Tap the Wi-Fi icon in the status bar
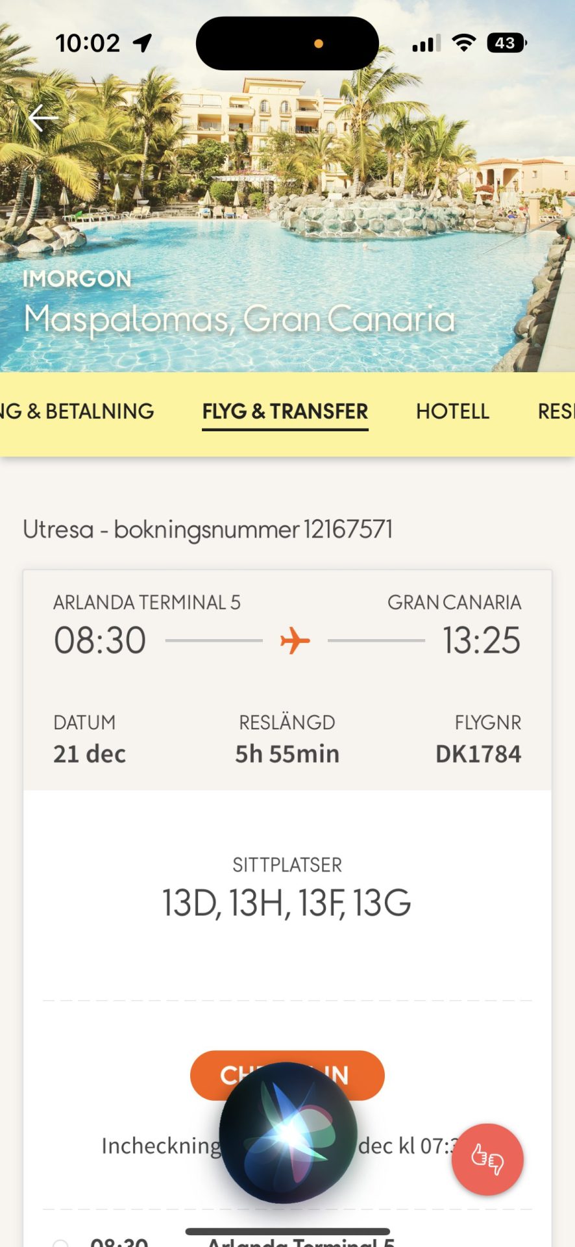This screenshot has height=1247, width=575. [x=463, y=44]
